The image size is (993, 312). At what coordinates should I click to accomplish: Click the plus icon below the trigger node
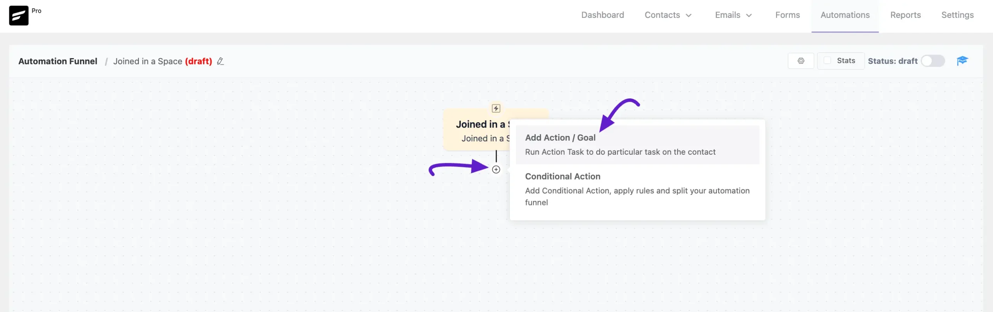(496, 169)
